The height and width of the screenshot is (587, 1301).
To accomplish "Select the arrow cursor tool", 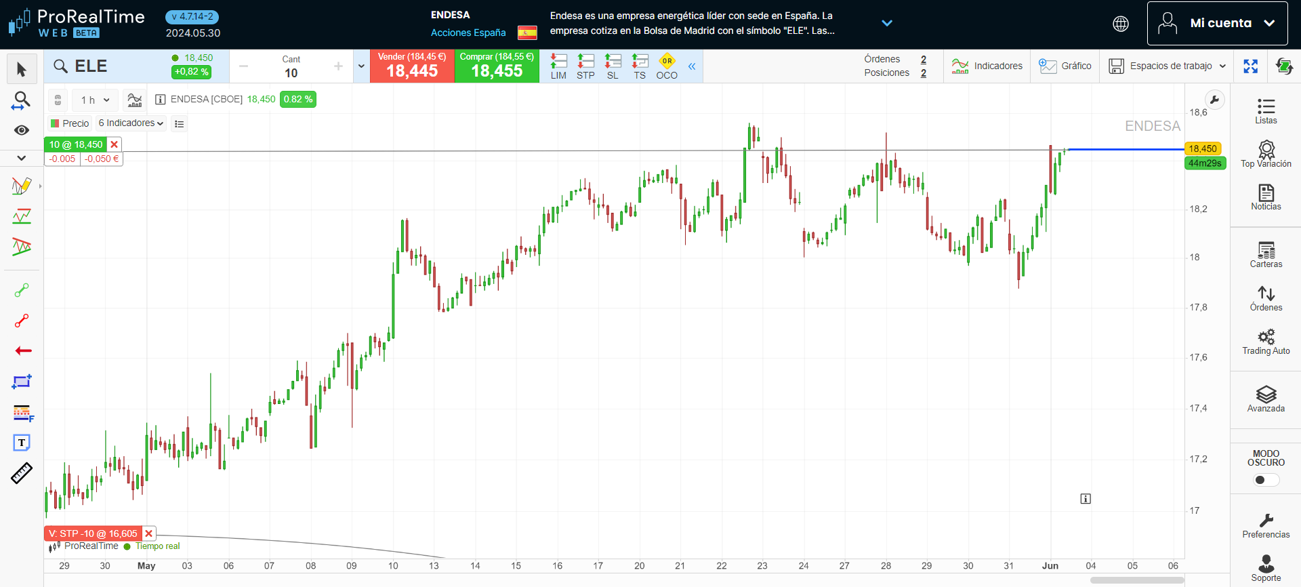I will [22, 69].
